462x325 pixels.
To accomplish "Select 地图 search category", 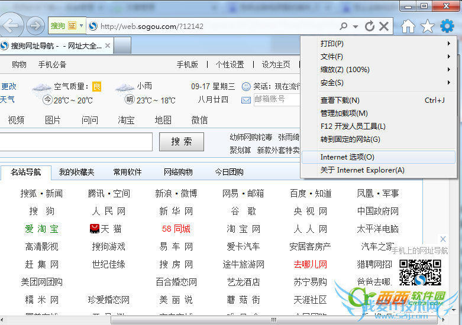I will (163, 120).
